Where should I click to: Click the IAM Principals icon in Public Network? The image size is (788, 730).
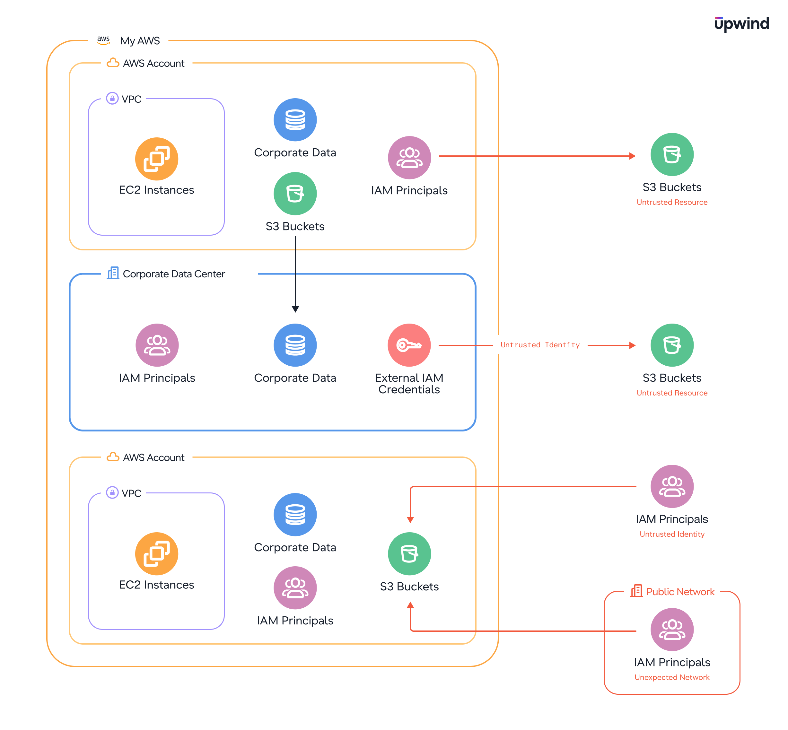pos(672,630)
